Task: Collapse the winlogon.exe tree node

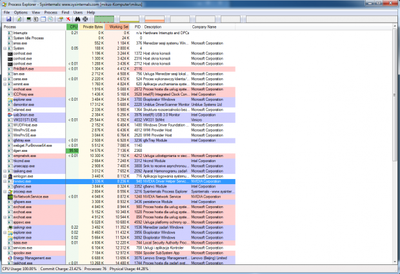Action: pos(5,176)
